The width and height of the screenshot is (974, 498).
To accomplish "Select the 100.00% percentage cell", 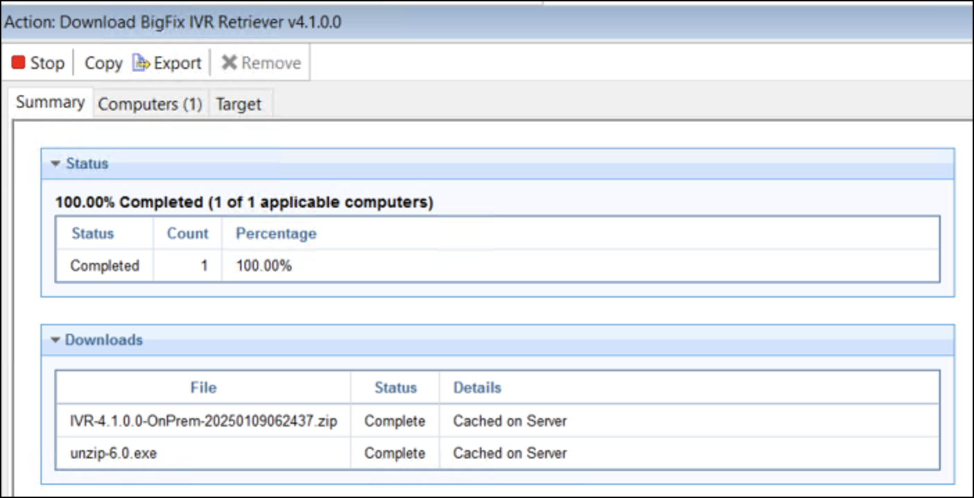I will [x=264, y=266].
